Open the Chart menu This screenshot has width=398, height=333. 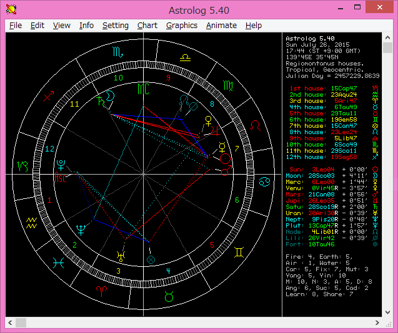(x=147, y=26)
